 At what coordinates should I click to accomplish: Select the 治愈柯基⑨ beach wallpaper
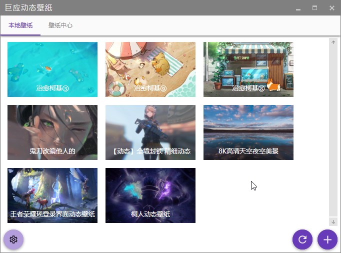(x=150, y=69)
